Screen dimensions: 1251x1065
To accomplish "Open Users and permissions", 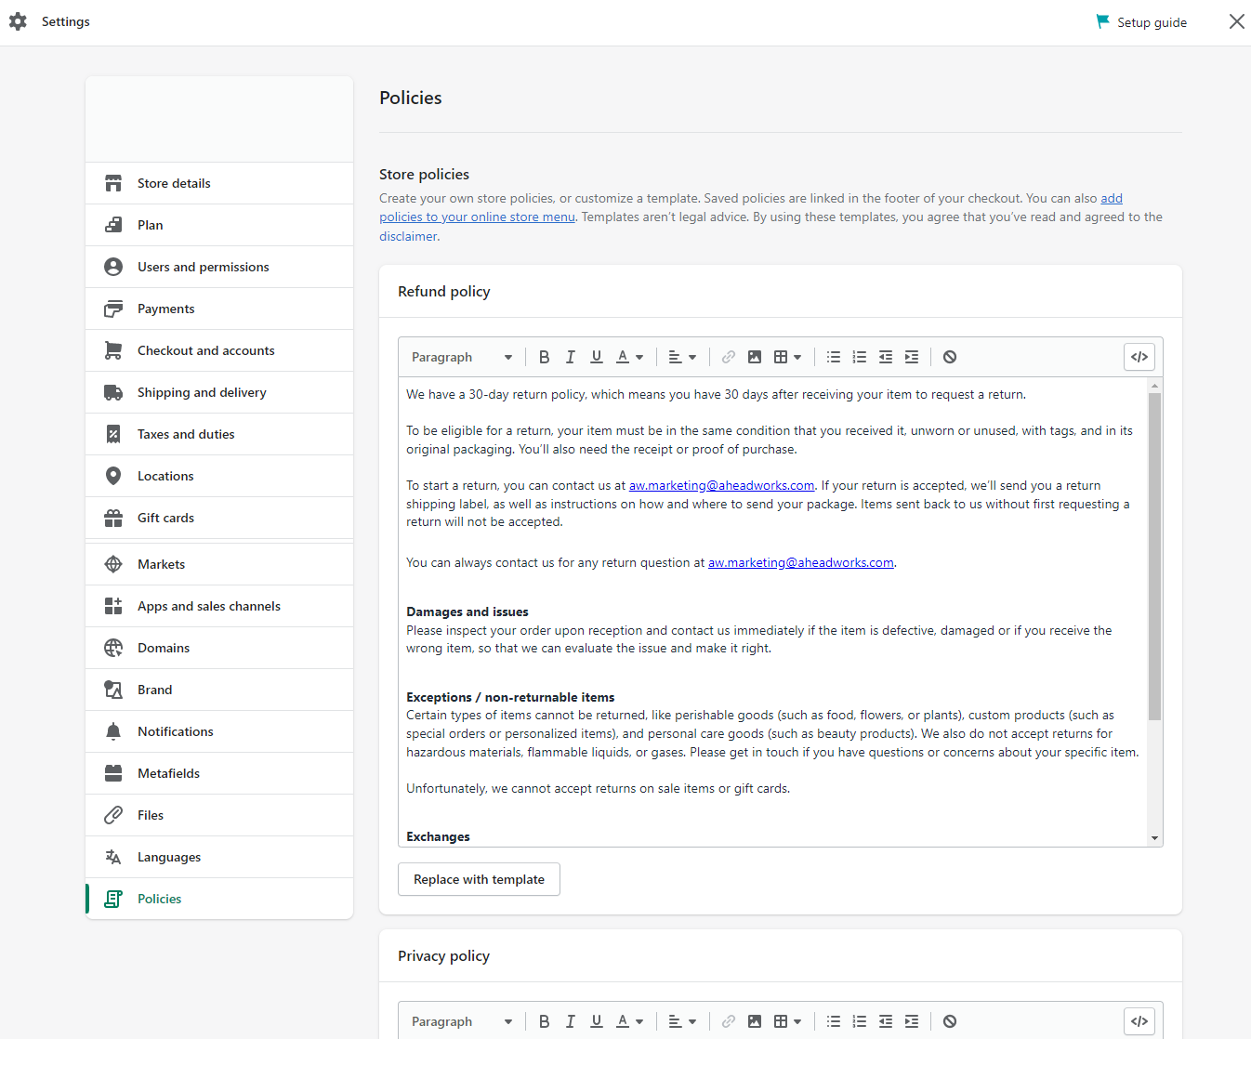I will 219,267.
